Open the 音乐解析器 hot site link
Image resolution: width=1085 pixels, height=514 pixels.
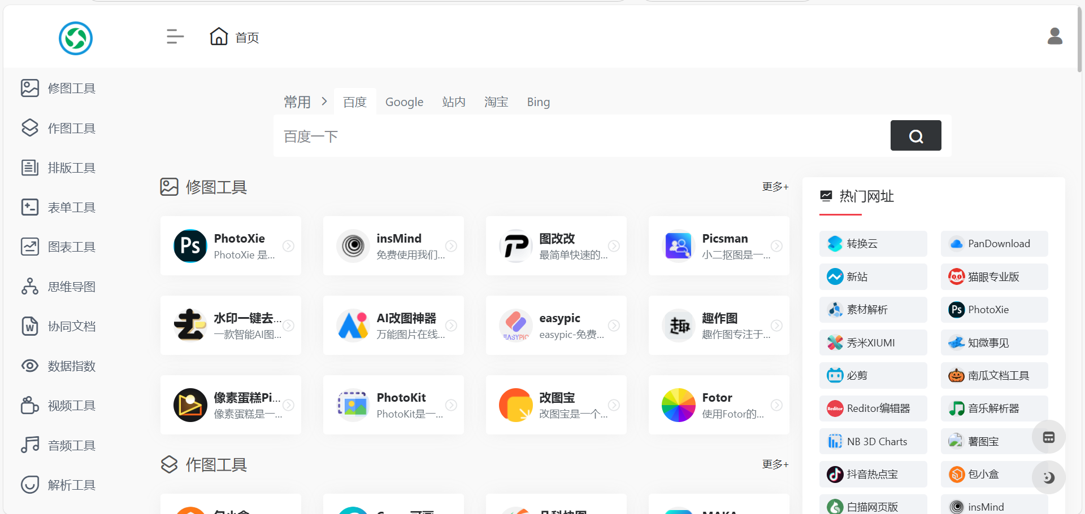coord(994,408)
